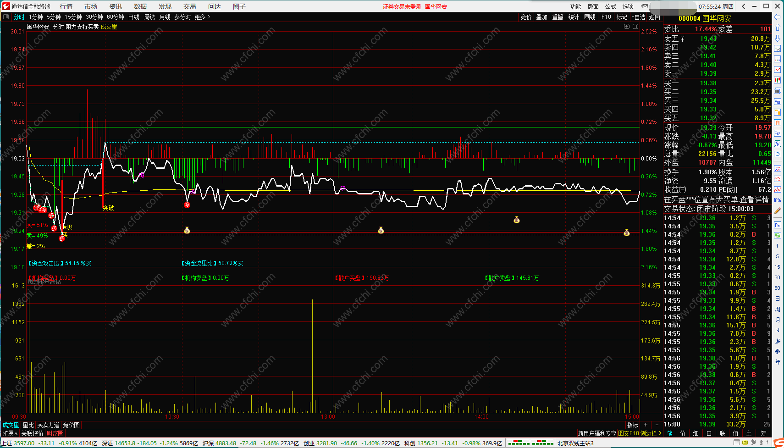
Task: Click the blue down-arrow sidebar icon
Action: point(778,38)
